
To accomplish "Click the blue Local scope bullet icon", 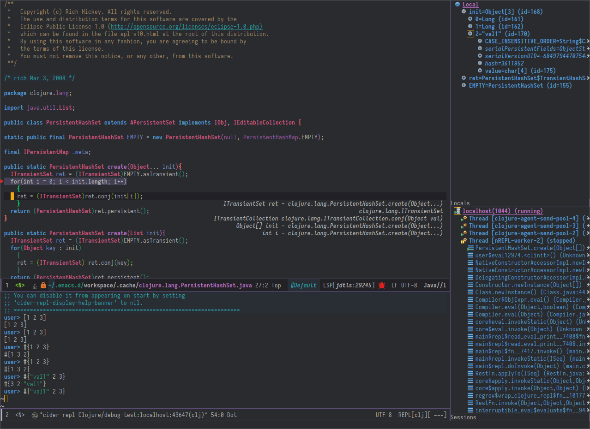I will pos(458,5).
